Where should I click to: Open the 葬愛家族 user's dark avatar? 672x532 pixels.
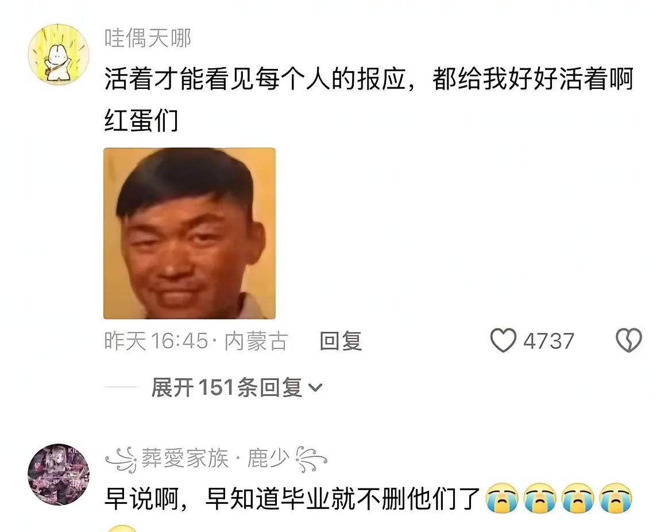pos(58,474)
